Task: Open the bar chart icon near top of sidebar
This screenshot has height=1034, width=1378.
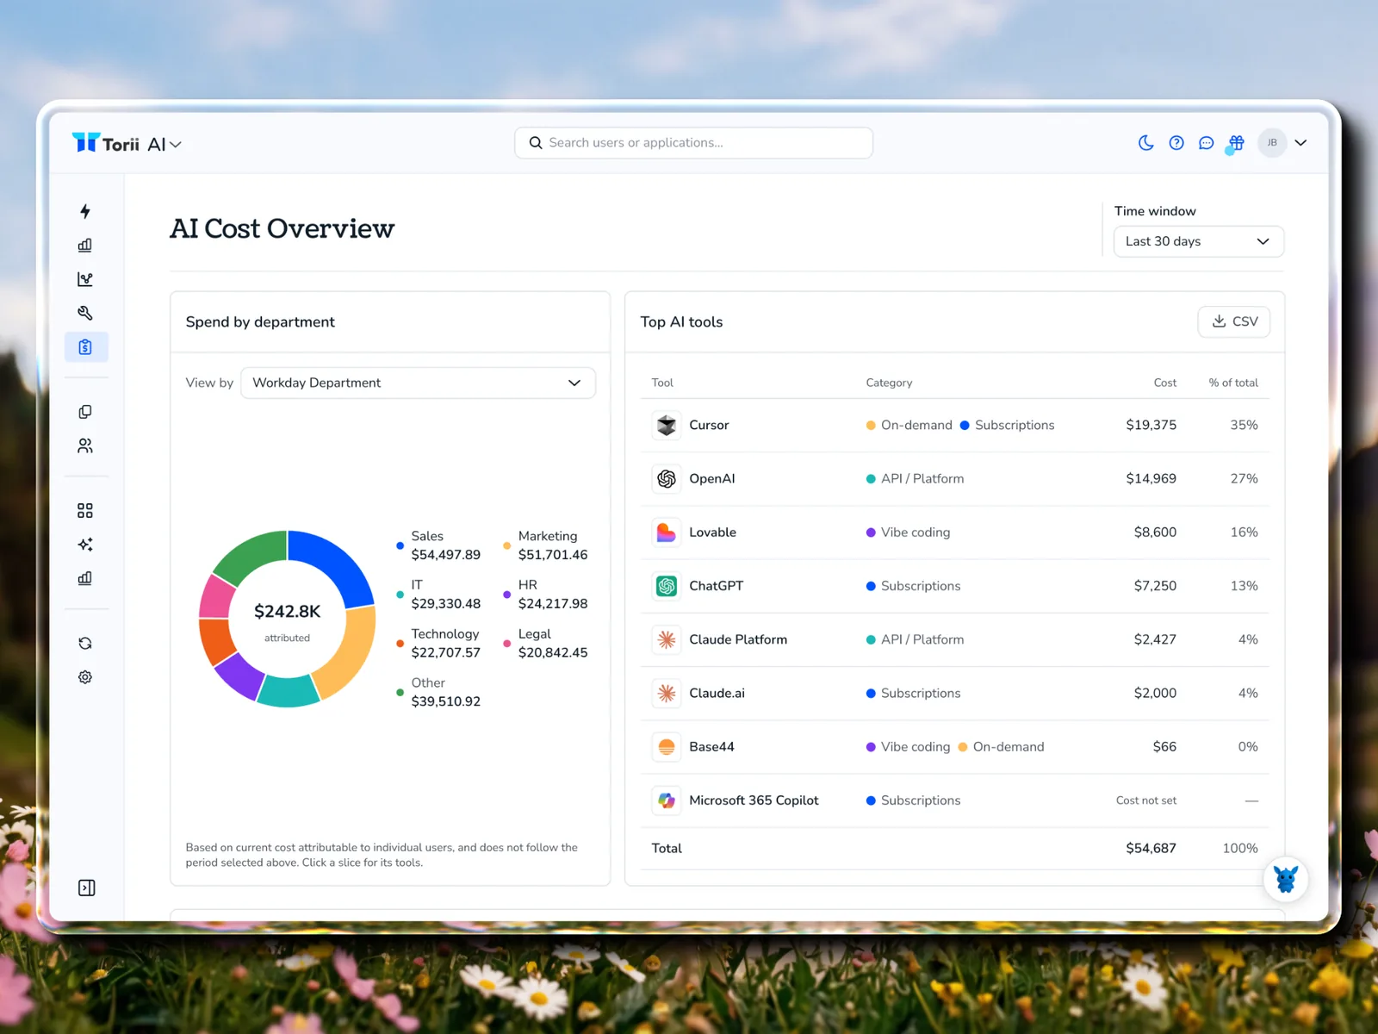Action: [x=85, y=245]
